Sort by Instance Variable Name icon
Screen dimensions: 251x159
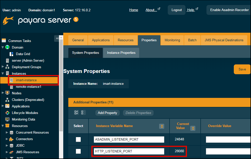[162, 126]
